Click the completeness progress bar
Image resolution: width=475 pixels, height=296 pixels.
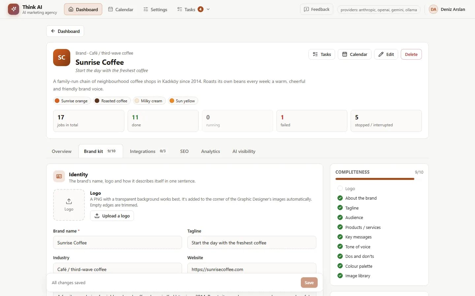click(379, 179)
